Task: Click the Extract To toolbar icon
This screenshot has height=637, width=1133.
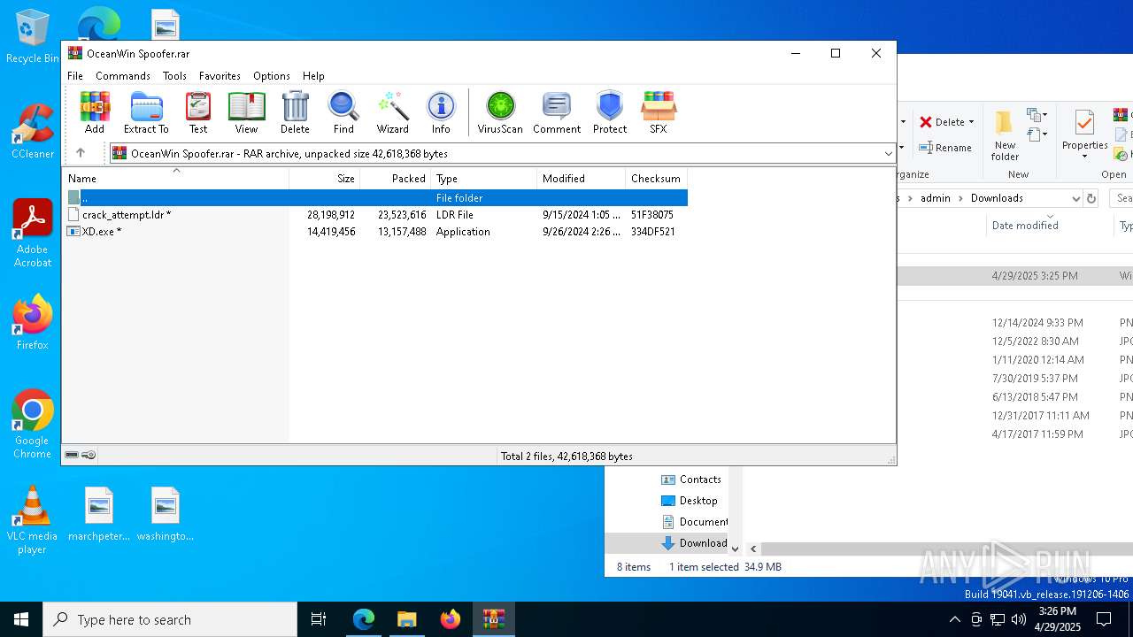Action: [146, 112]
